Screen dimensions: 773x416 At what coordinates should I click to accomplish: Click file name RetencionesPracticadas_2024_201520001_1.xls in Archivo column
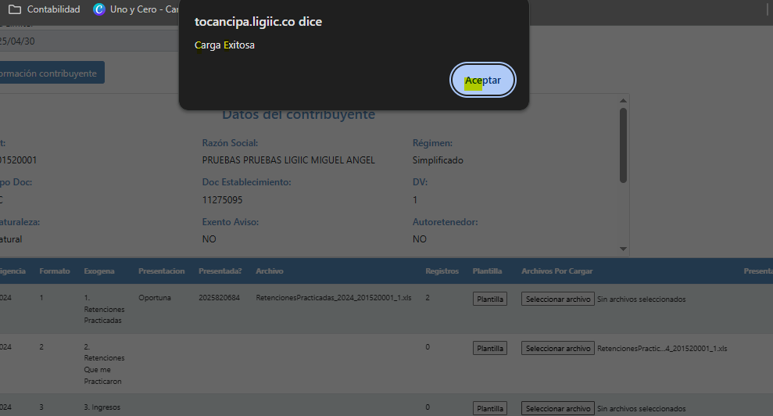[x=334, y=298]
